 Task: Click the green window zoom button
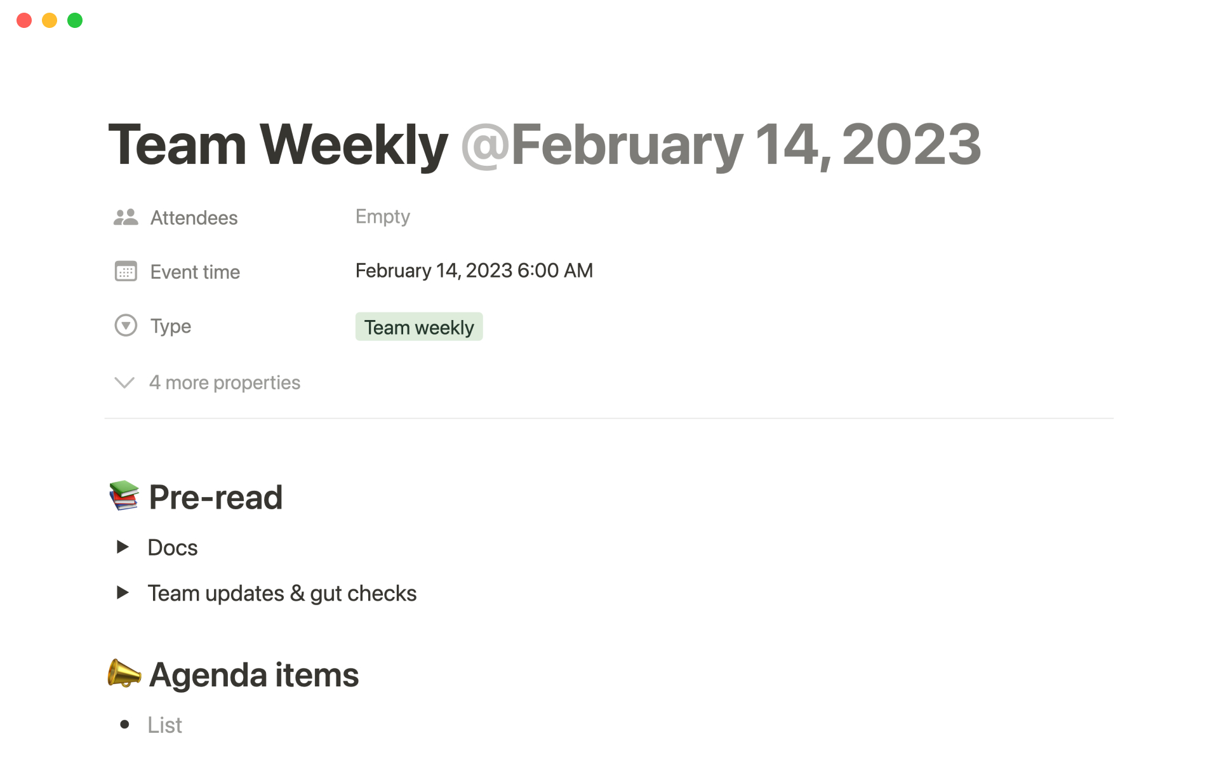click(75, 20)
